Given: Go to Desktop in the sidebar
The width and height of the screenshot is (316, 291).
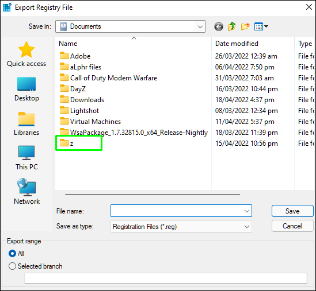Looking at the screenshot, I should 26,89.
